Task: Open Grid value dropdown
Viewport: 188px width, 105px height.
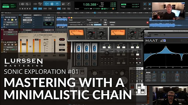Action: pos(139,4)
